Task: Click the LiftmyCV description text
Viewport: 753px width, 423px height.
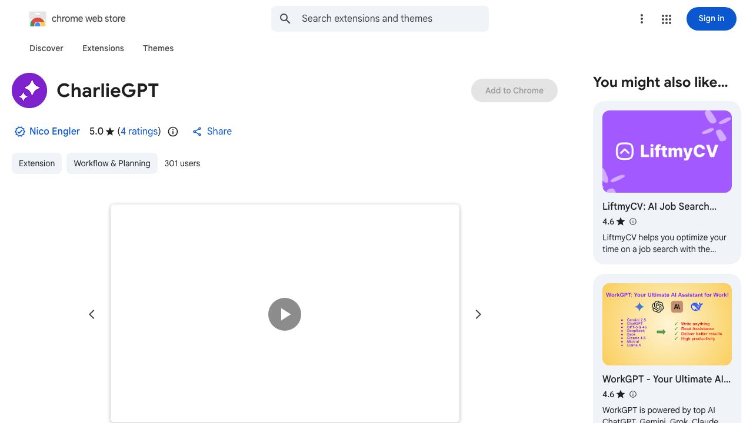Action: (664, 243)
